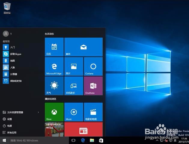The height and width of the screenshot is (144, 189).
Task: Click the volume speaker tray icon
Action: tap(166, 140)
